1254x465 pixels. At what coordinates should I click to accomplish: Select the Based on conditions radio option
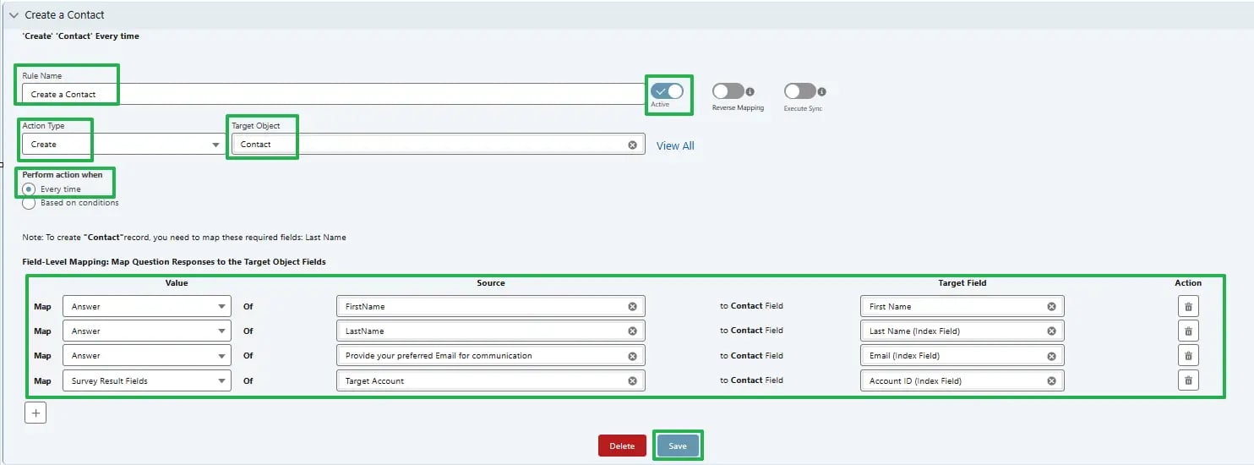pos(29,203)
